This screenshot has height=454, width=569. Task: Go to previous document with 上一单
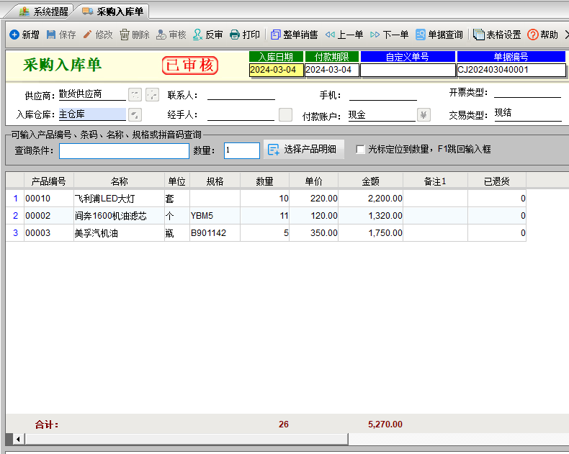pos(344,35)
